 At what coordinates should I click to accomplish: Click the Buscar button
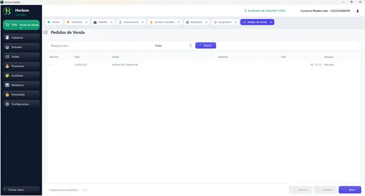[x=205, y=46]
